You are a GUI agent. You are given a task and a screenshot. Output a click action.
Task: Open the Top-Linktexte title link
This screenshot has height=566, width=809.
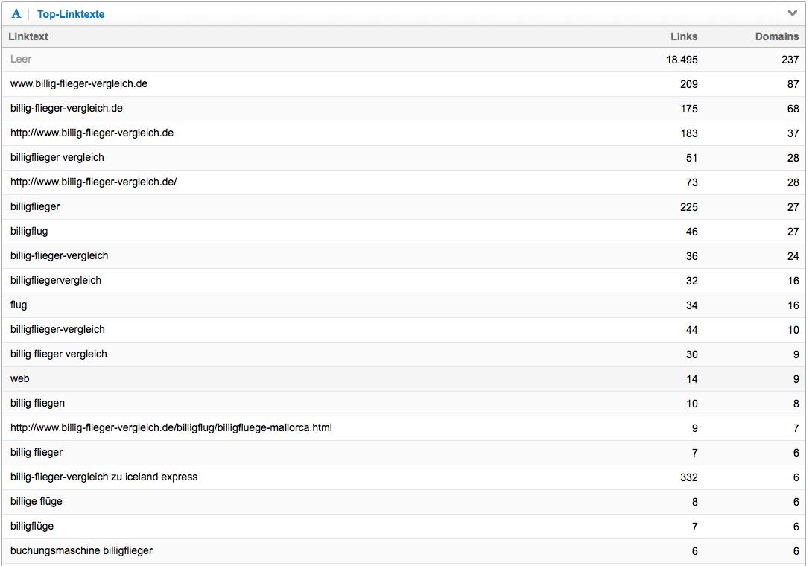(71, 14)
